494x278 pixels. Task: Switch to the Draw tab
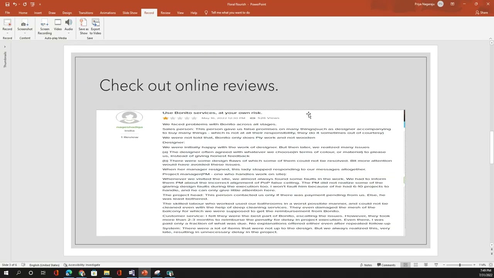coord(52,13)
